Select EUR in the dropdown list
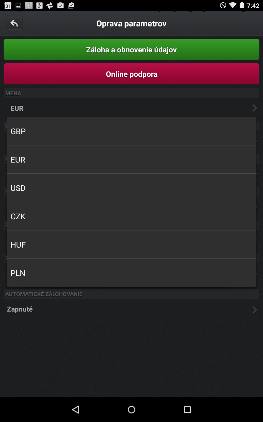This screenshot has width=263, height=422. [131, 160]
